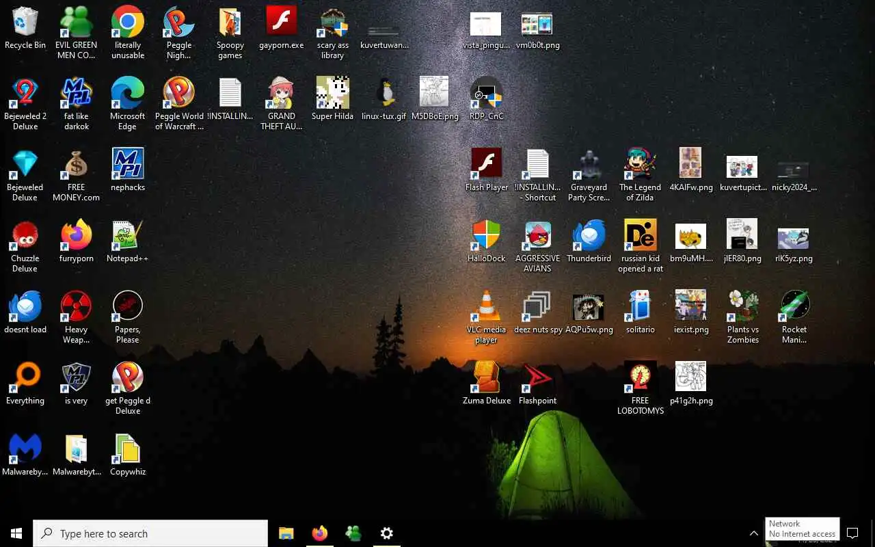The height and width of the screenshot is (547, 875).
Task: Open the HalloDock shortcut
Action: [487, 241]
